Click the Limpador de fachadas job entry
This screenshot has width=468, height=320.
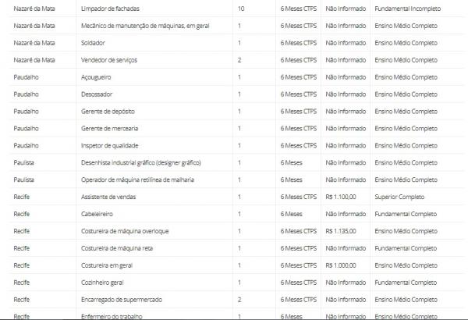click(x=110, y=9)
